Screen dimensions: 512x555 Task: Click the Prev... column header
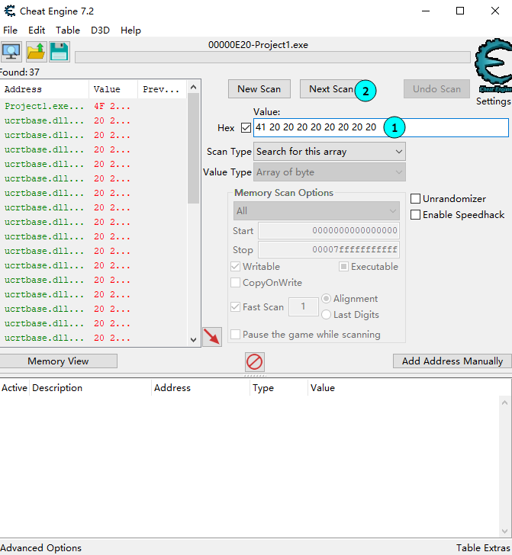pyautogui.click(x=163, y=89)
